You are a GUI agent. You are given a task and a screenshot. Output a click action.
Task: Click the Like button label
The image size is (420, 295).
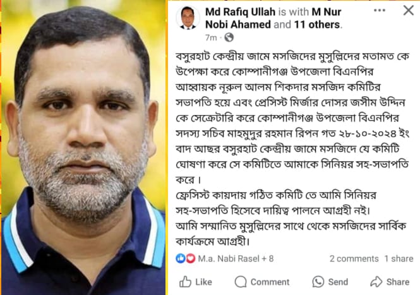203,282
